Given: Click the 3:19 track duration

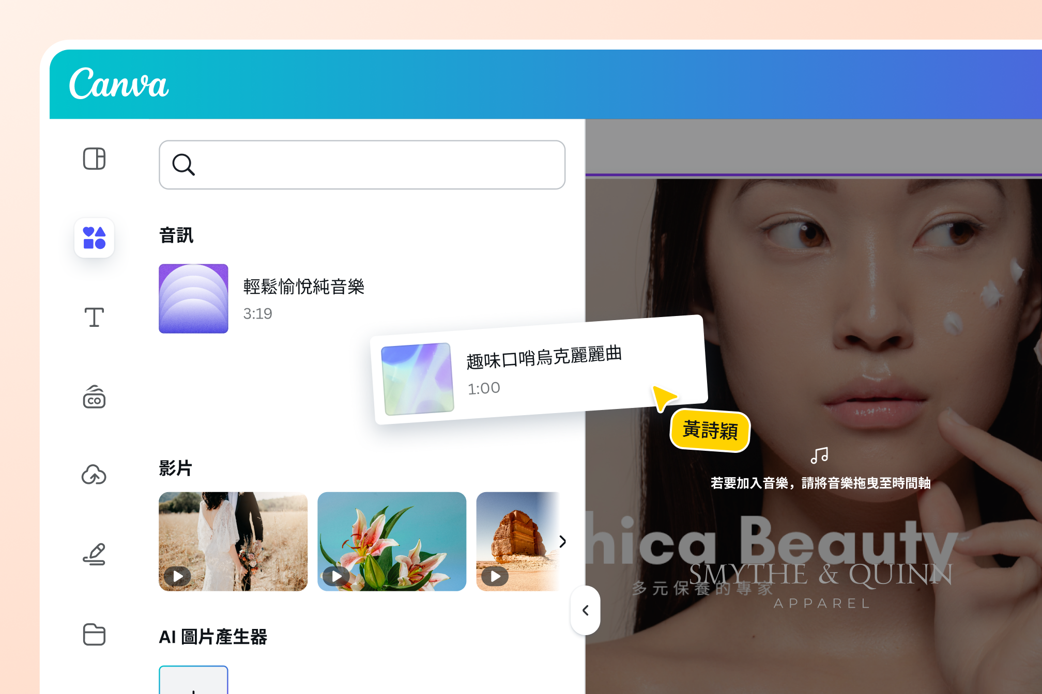Looking at the screenshot, I should 257,313.
